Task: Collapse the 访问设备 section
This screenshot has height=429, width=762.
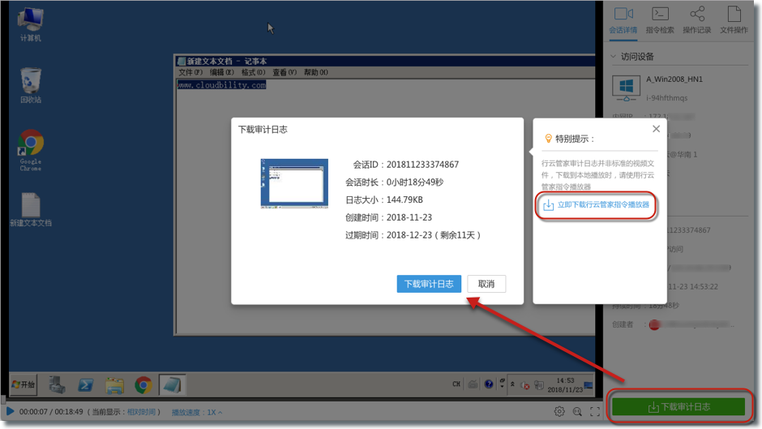Action: (x=614, y=57)
